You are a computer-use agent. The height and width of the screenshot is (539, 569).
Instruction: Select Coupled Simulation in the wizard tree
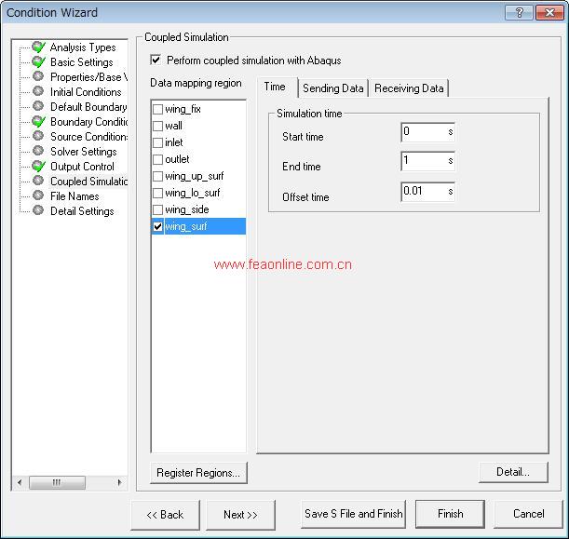88,182
